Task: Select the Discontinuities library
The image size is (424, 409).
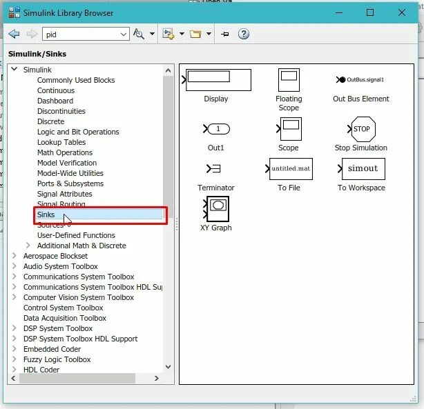Action: pyautogui.click(x=61, y=111)
